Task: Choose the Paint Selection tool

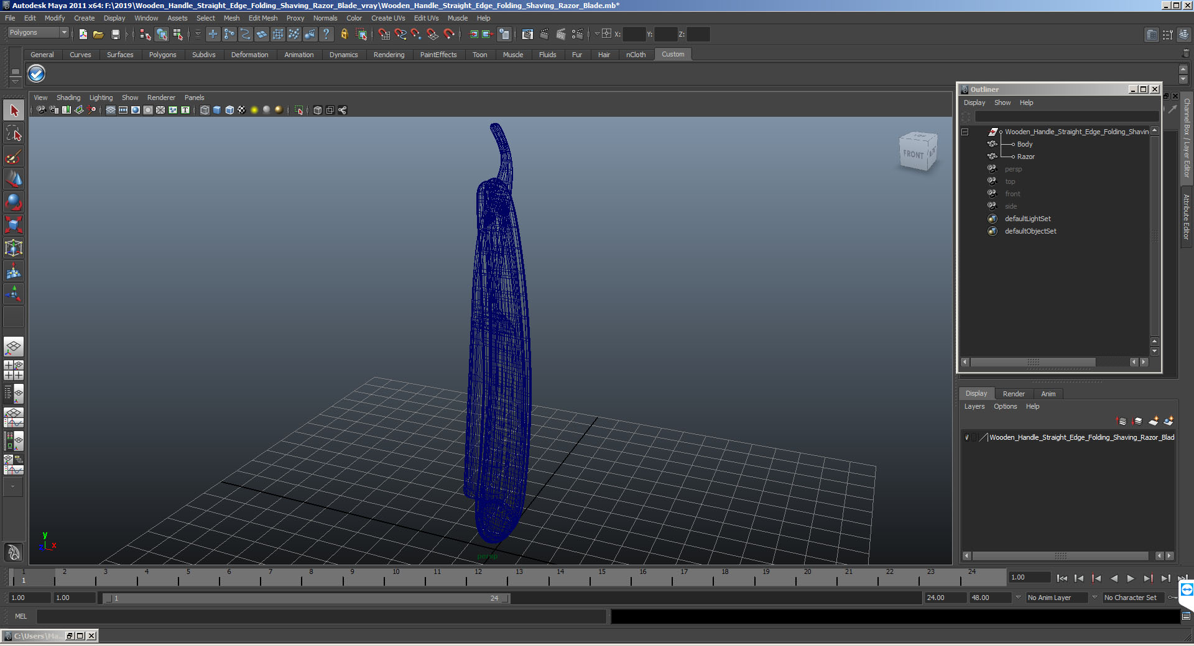Action: [14, 156]
